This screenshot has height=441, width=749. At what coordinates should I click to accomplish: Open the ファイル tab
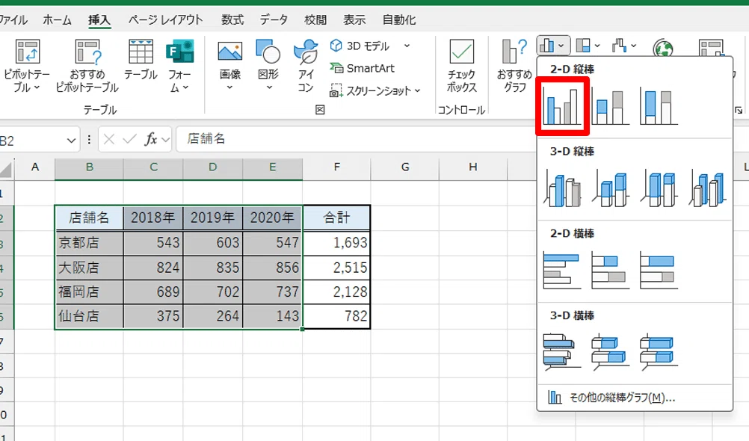pos(13,20)
